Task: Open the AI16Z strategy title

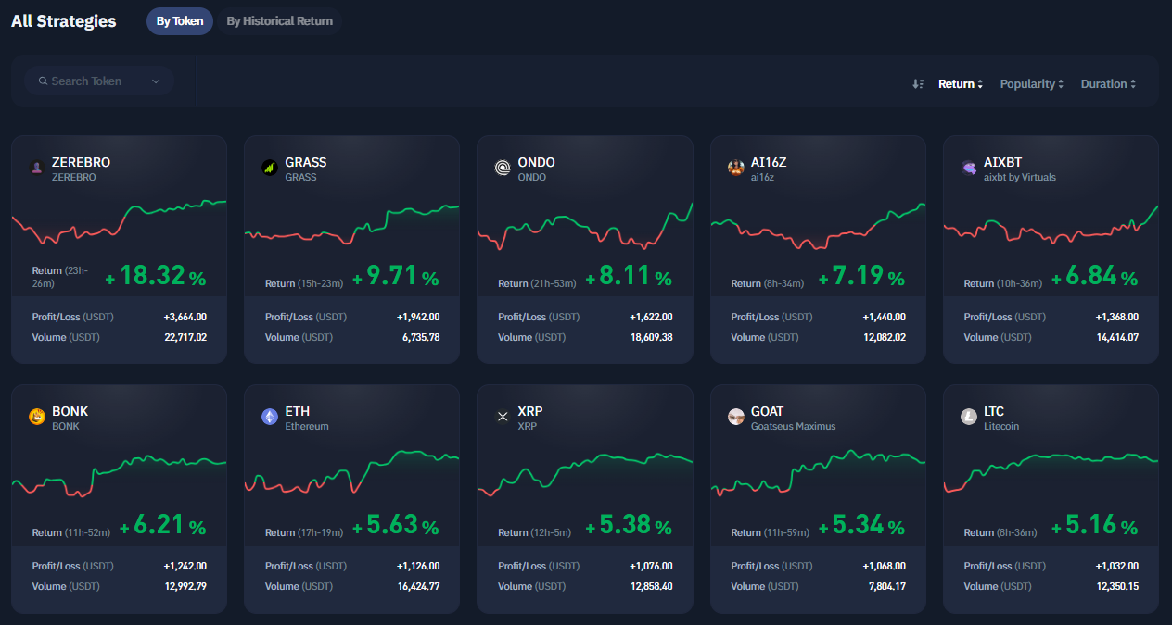Action: click(771, 162)
